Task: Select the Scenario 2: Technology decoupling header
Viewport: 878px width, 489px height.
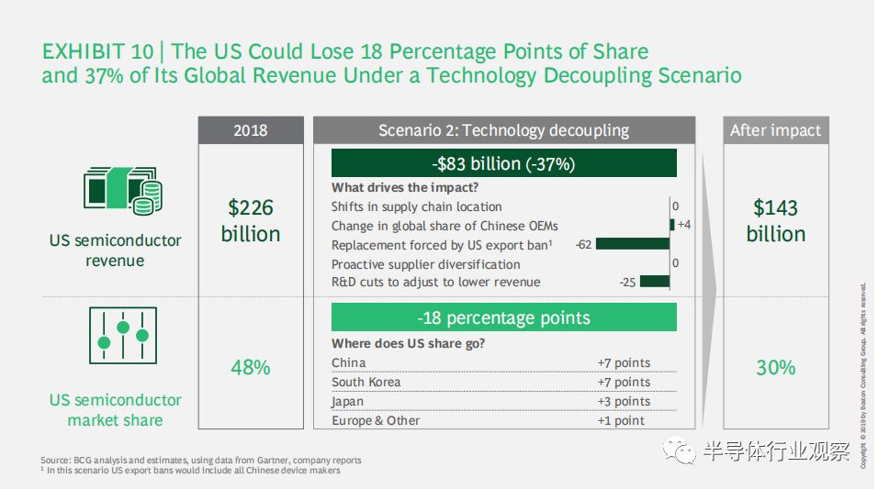Action: [504, 130]
